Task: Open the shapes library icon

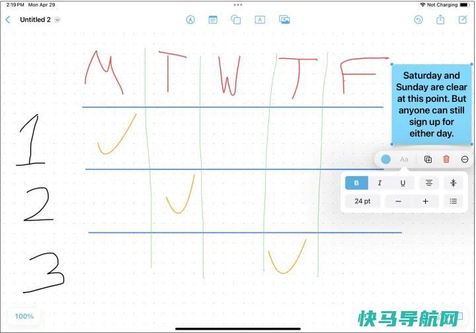Action: 236,20
